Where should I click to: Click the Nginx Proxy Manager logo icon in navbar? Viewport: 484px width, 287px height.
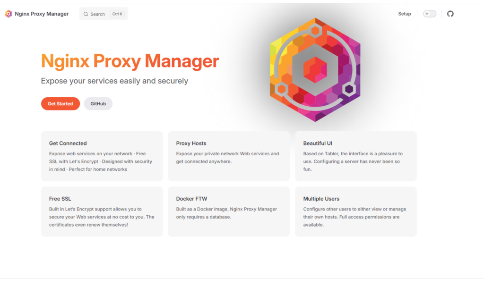9,14
